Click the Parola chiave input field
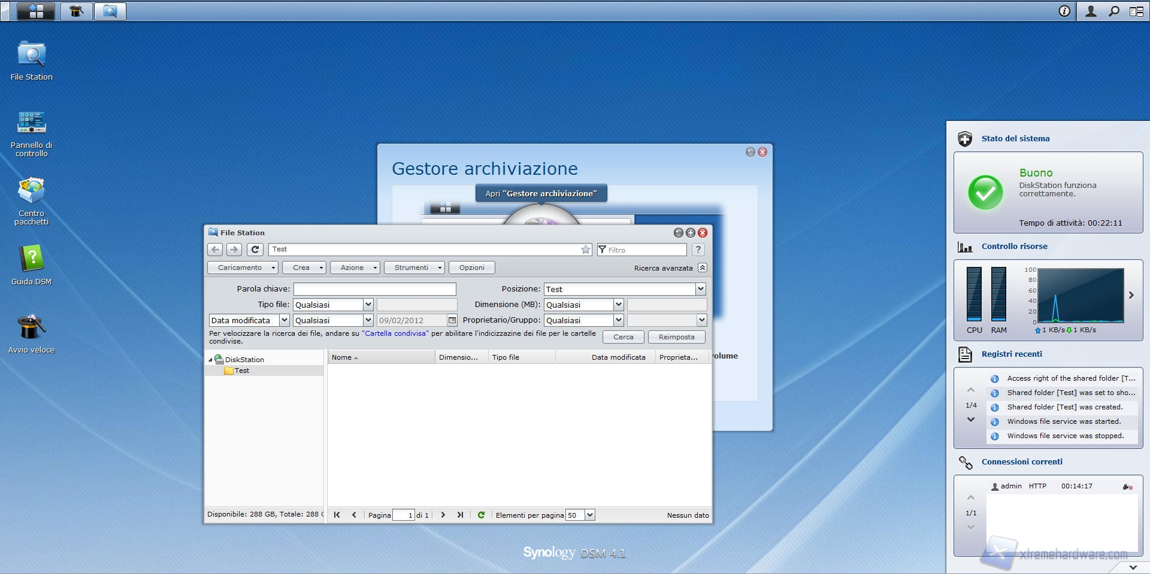Image resolution: width=1150 pixels, height=574 pixels. coord(374,289)
